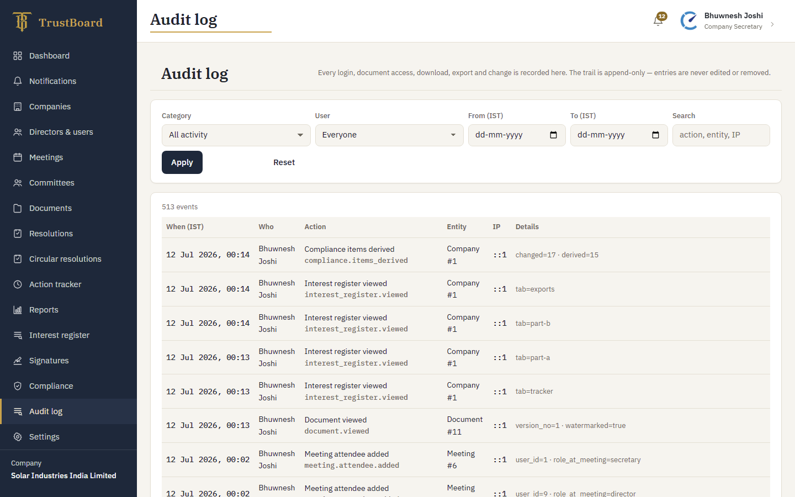This screenshot has width=795, height=497.
Task: Click the Committees group icon
Action: pyautogui.click(x=18, y=183)
